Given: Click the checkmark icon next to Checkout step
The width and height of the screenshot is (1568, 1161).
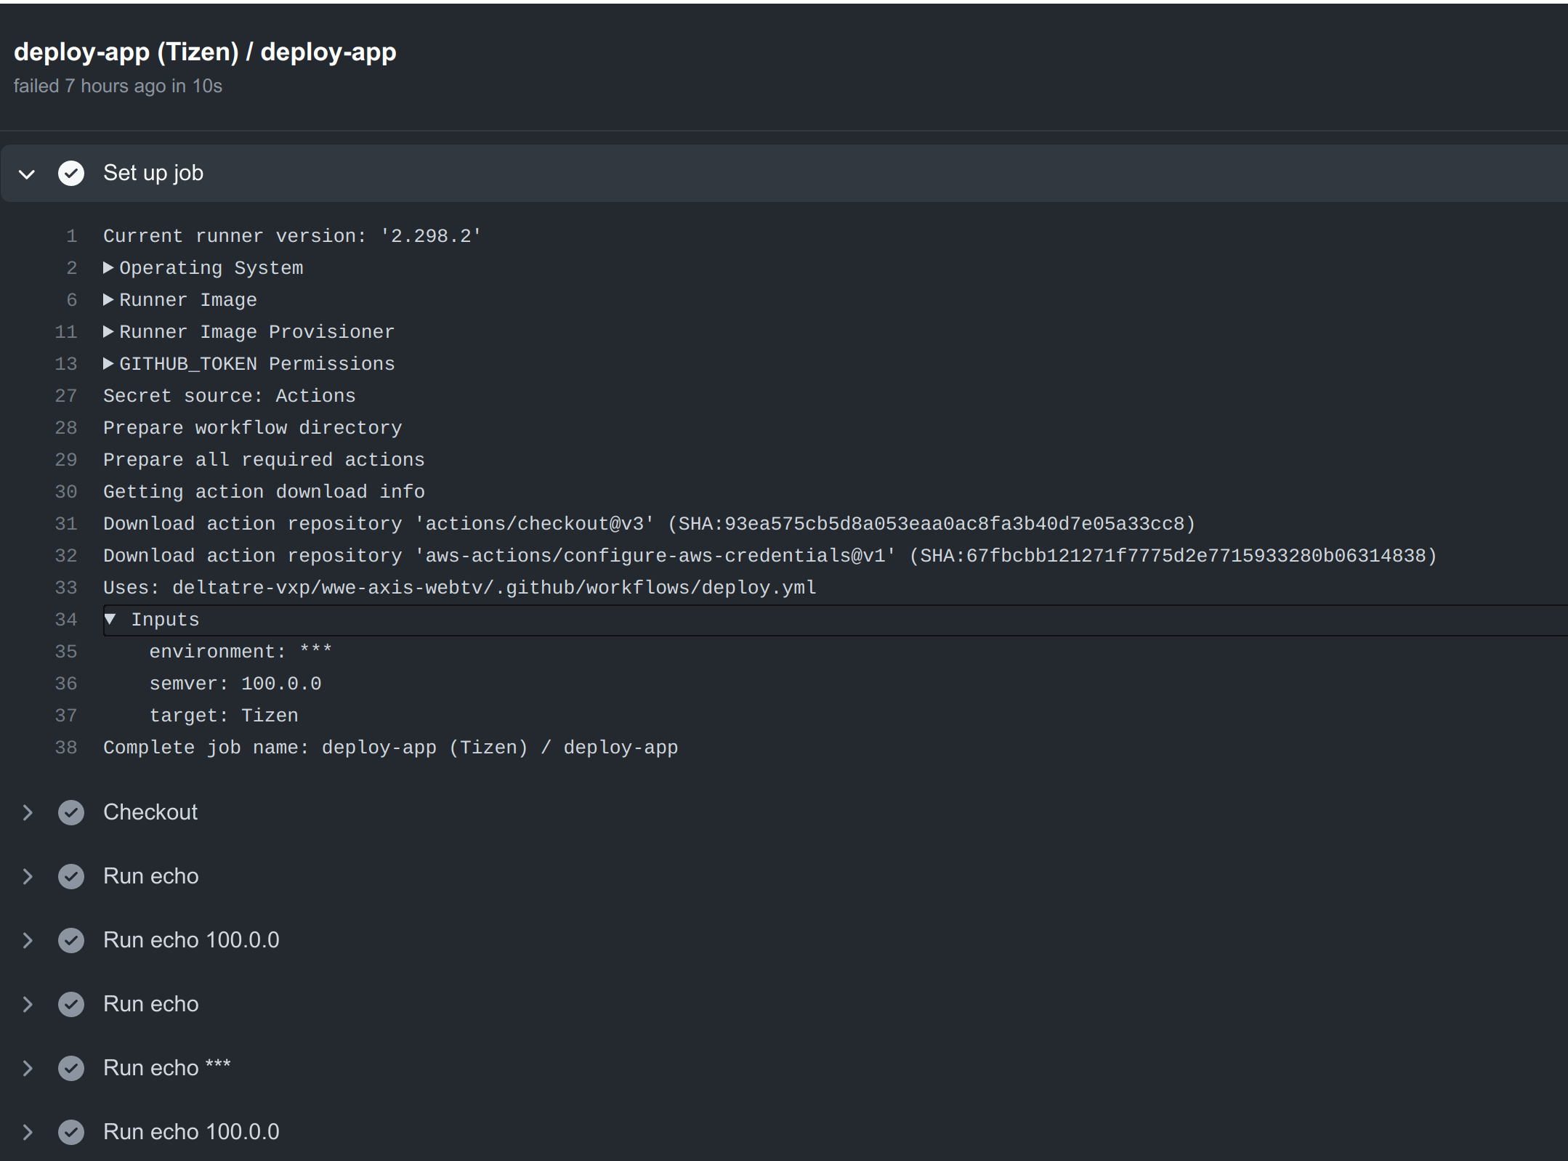Looking at the screenshot, I should (71, 812).
